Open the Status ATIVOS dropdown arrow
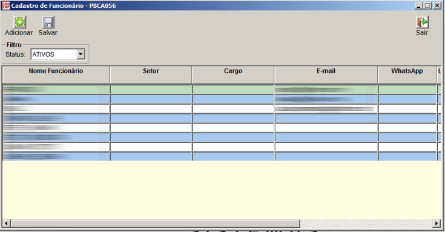This screenshot has height=232, width=445. pyautogui.click(x=81, y=54)
